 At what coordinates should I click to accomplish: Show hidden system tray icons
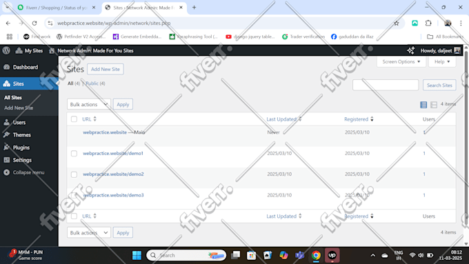tap(372, 255)
